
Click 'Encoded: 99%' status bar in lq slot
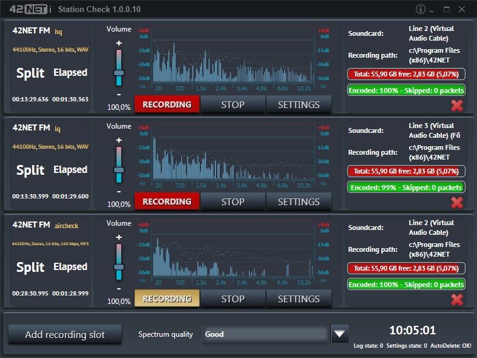(x=406, y=187)
